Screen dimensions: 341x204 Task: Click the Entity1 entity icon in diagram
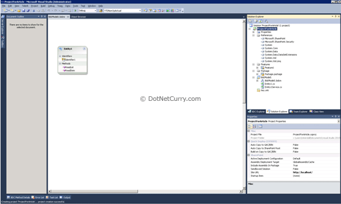(61, 49)
